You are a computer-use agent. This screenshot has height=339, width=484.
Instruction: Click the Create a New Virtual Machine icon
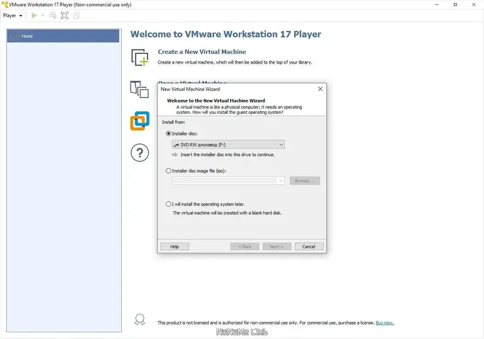point(140,58)
